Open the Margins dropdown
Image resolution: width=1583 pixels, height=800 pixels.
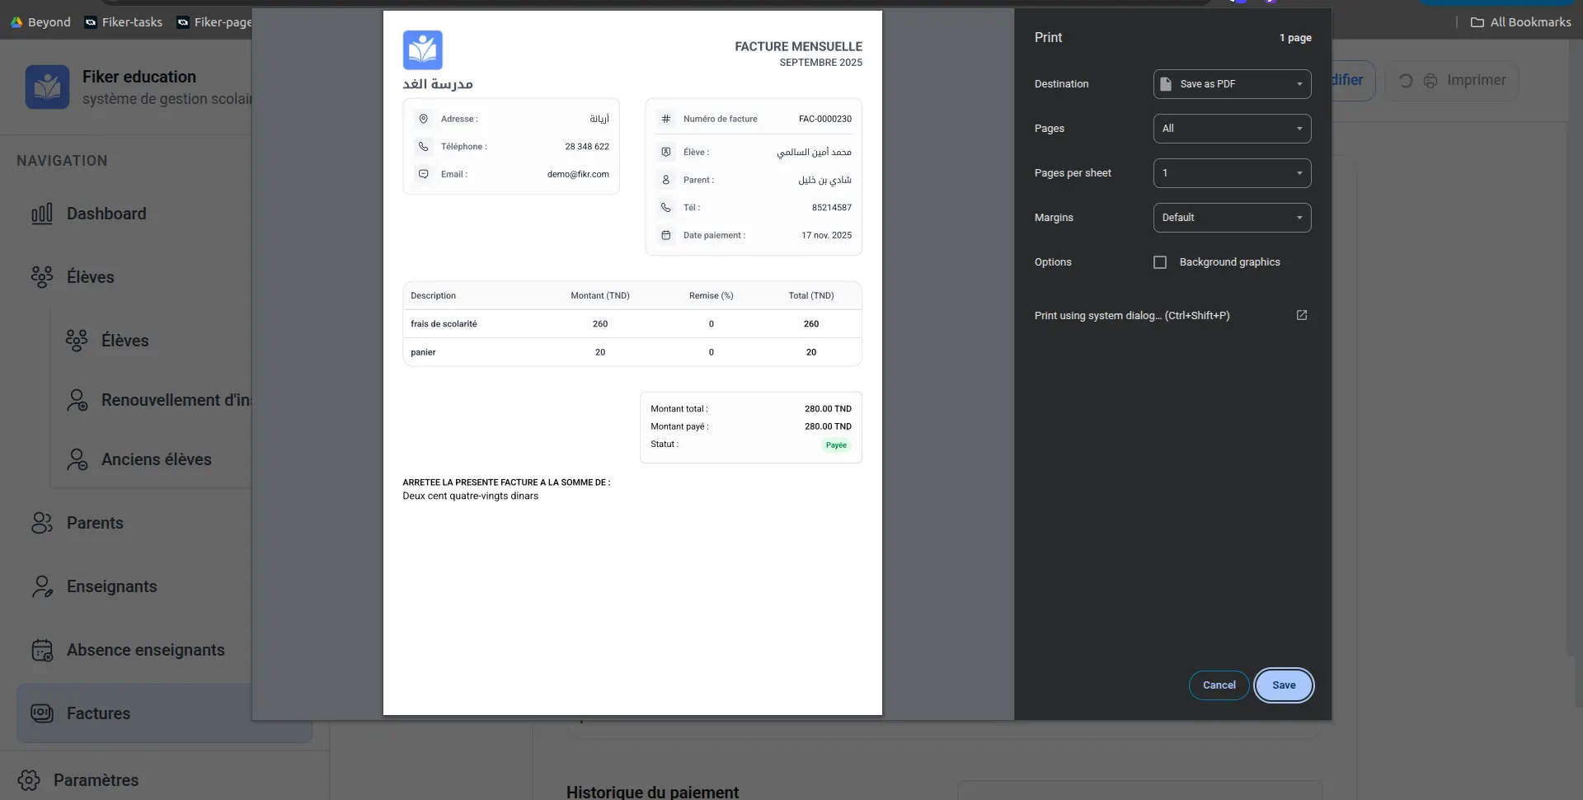tap(1232, 218)
